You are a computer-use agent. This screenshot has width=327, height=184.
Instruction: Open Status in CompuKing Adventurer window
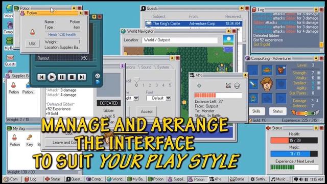point(278,111)
